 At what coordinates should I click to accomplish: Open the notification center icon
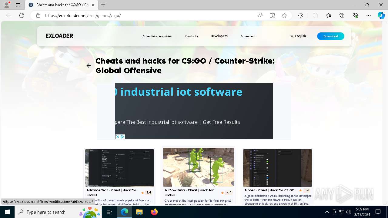point(378,212)
